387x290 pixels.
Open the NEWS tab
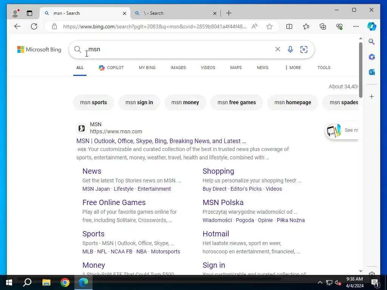click(x=263, y=68)
